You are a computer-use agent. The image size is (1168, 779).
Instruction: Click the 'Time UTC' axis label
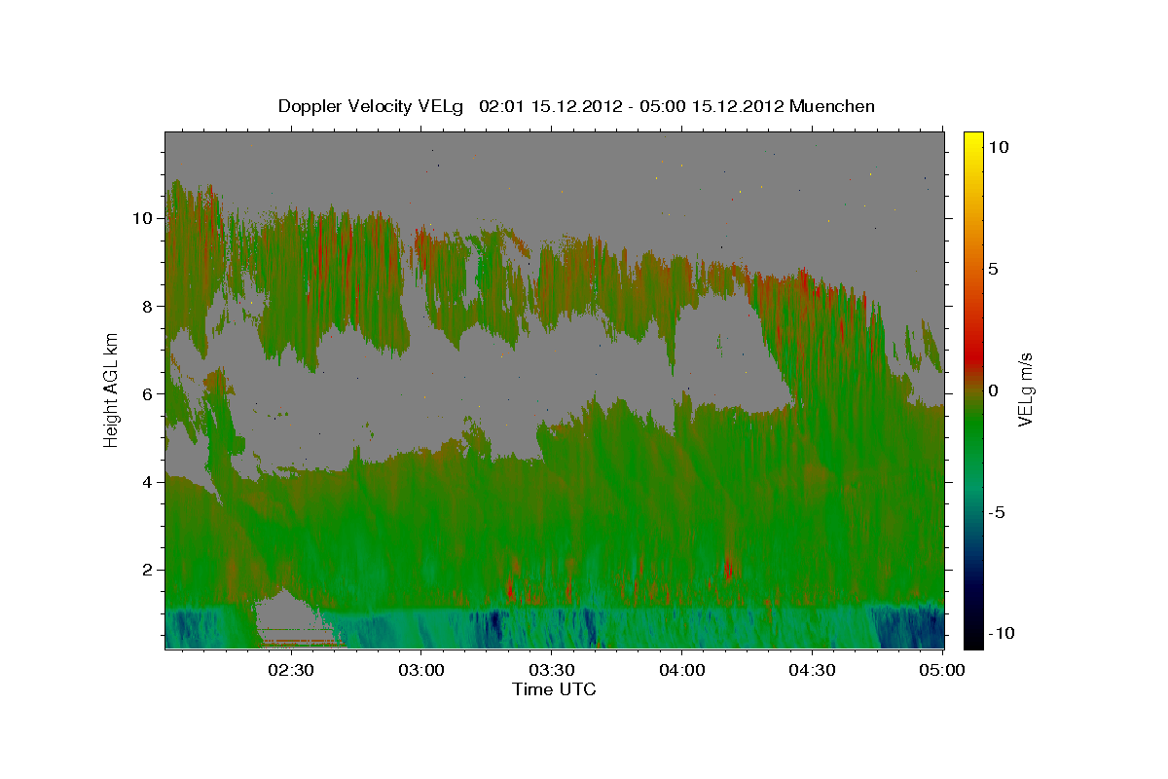(x=554, y=689)
